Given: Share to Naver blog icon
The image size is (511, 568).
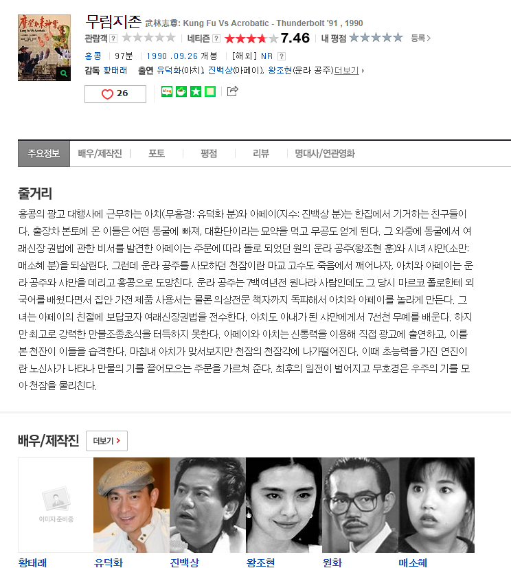Looking at the screenshot, I should pos(167,91).
